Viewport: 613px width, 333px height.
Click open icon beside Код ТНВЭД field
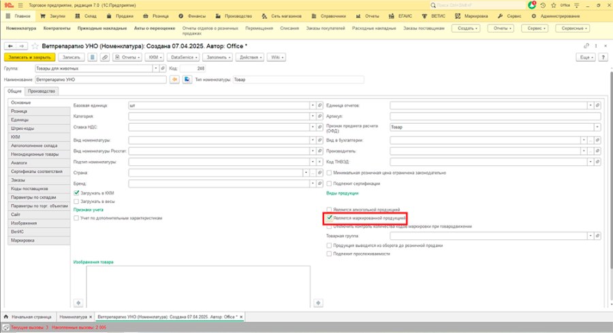597,162
